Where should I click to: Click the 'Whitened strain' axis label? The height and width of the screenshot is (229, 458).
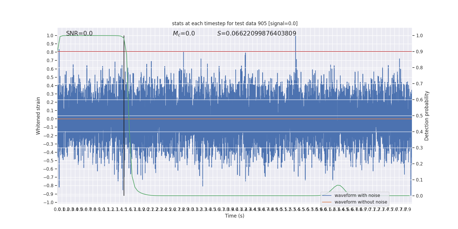point(38,116)
